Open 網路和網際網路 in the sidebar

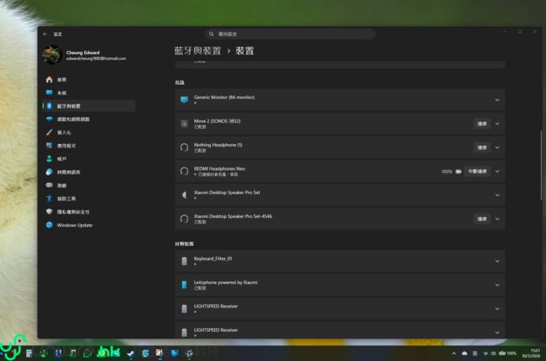89,119
